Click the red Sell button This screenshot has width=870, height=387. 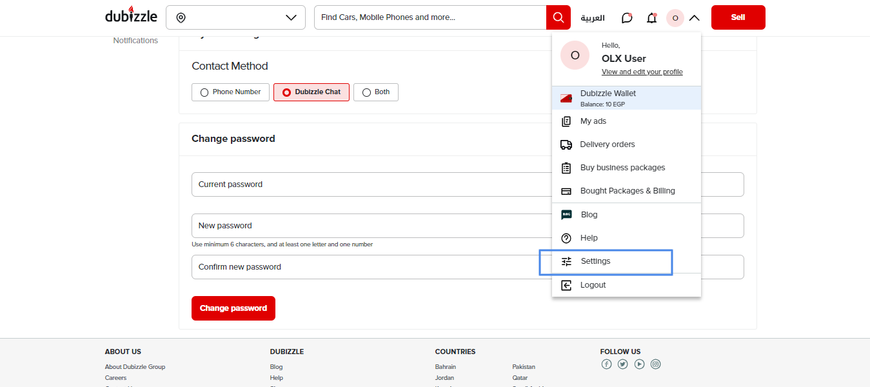(738, 17)
